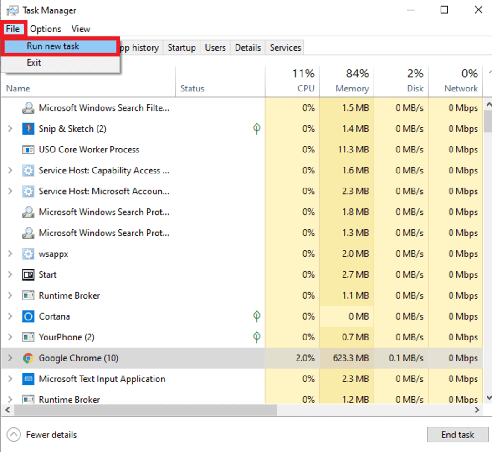
Task: Sort by the Network column header
Action: pyautogui.click(x=456, y=81)
